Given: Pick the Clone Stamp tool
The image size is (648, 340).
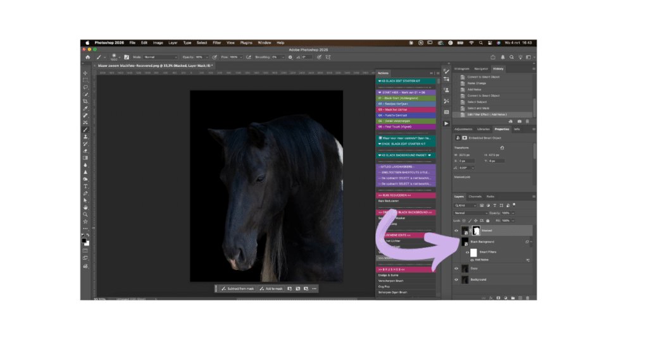Looking at the screenshot, I should tap(85, 137).
